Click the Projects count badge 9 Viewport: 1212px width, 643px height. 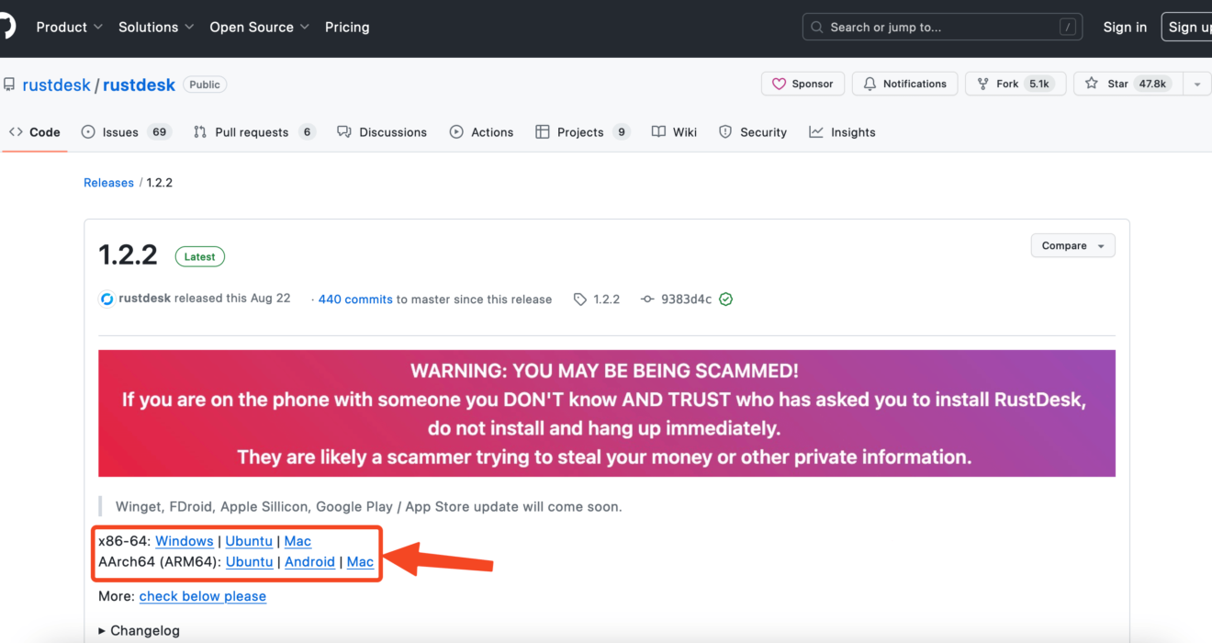622,132
